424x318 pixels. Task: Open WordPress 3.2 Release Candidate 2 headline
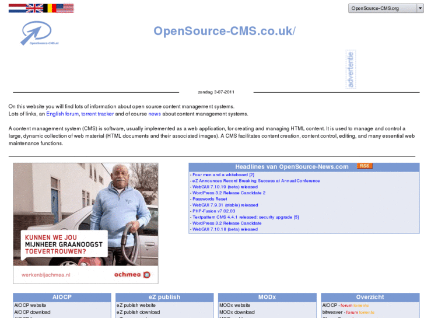click(229, 193)
